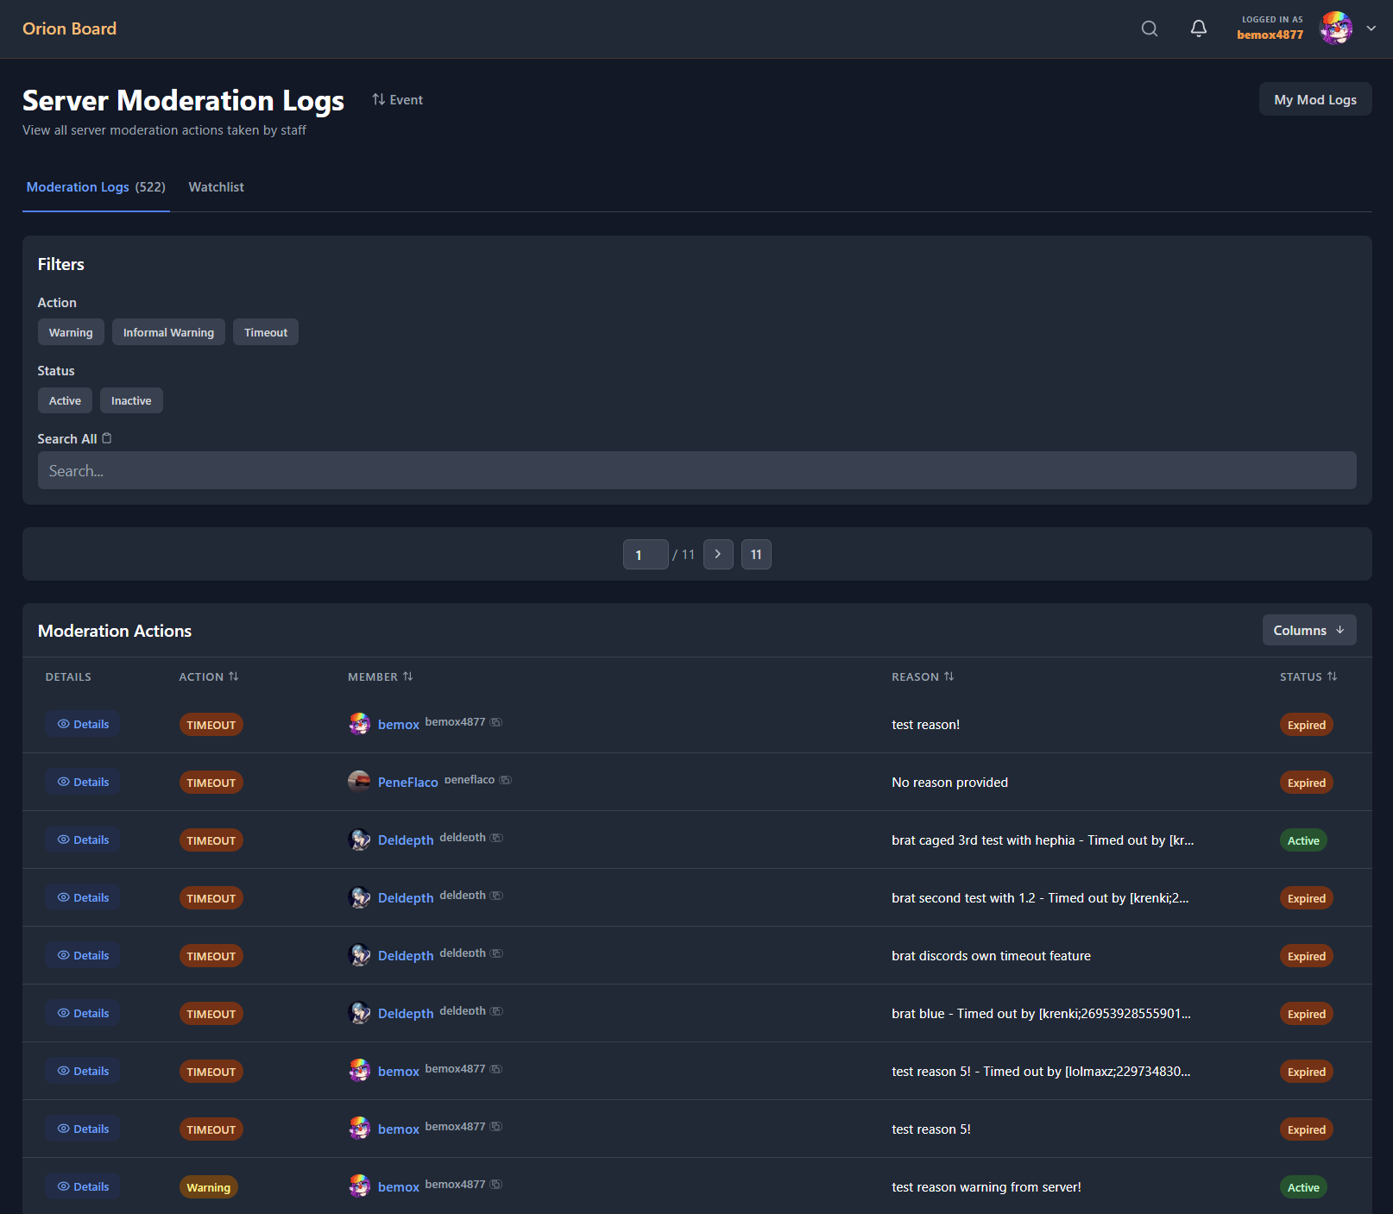Copy the peneflaco username using its copy icon

tap(507, 779)
